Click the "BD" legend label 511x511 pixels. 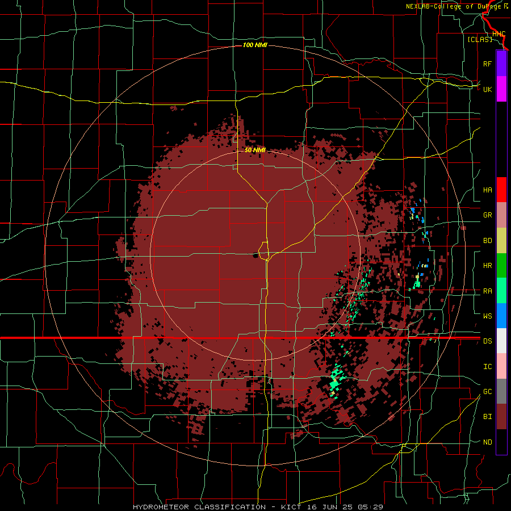487,241
